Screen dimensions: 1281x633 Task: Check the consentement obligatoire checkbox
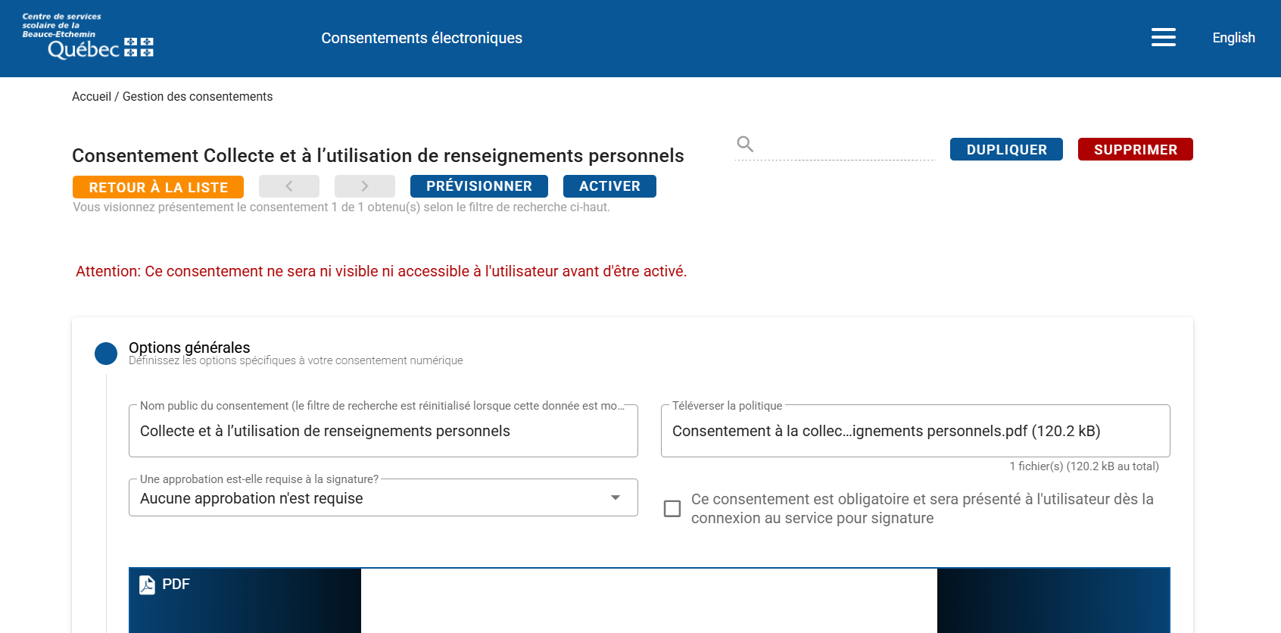click(672, 509)
